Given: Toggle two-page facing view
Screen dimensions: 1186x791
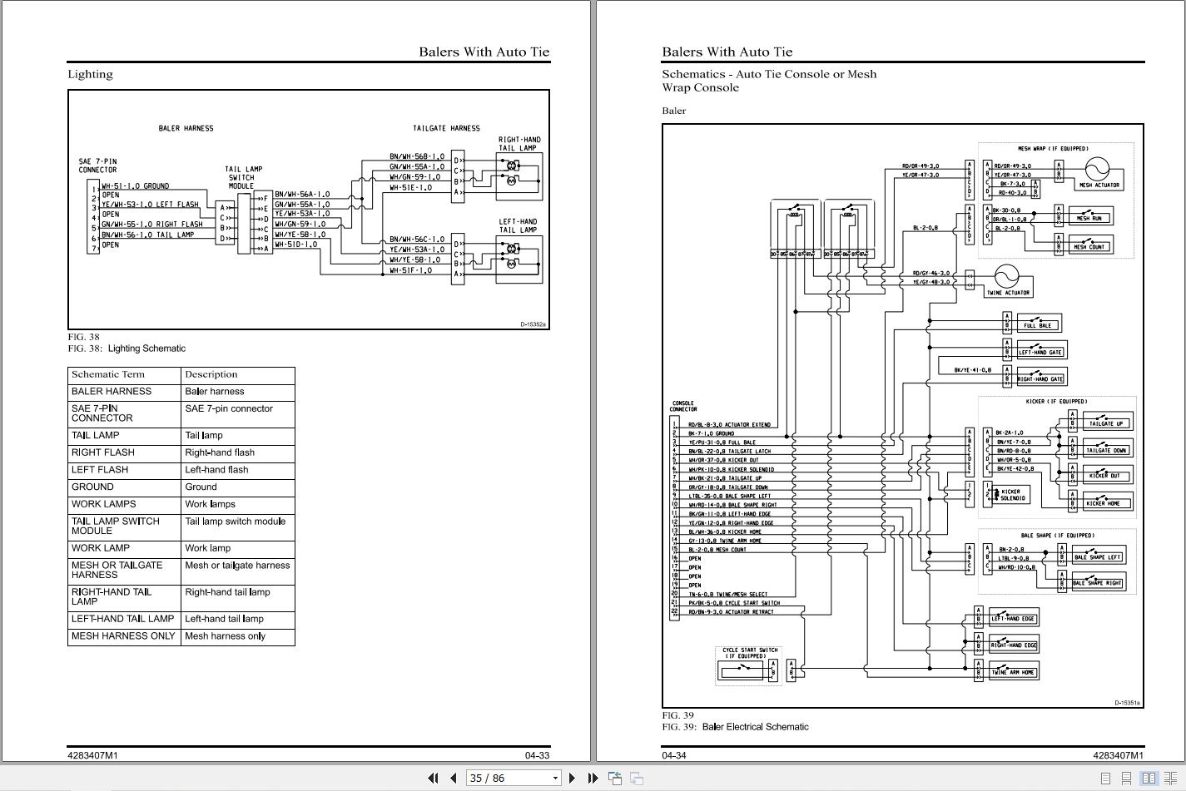Looking at the screenshot, I should click(1149, 779).
